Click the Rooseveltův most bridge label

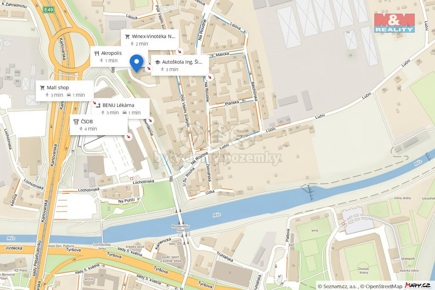click(x=181, y=228)
